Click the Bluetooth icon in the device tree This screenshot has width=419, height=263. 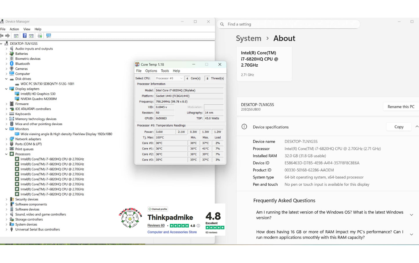(x=12, y=64)
